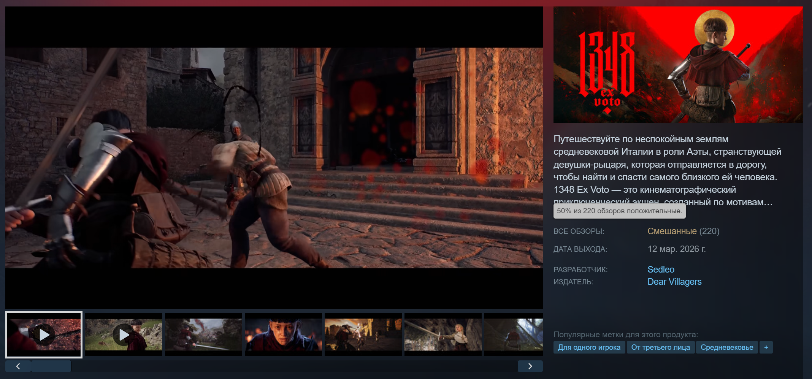Open the partially visible last forest thumbnail
812x379 pixels.
point(514,335)
